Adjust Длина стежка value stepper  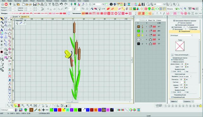click(186, 64)
